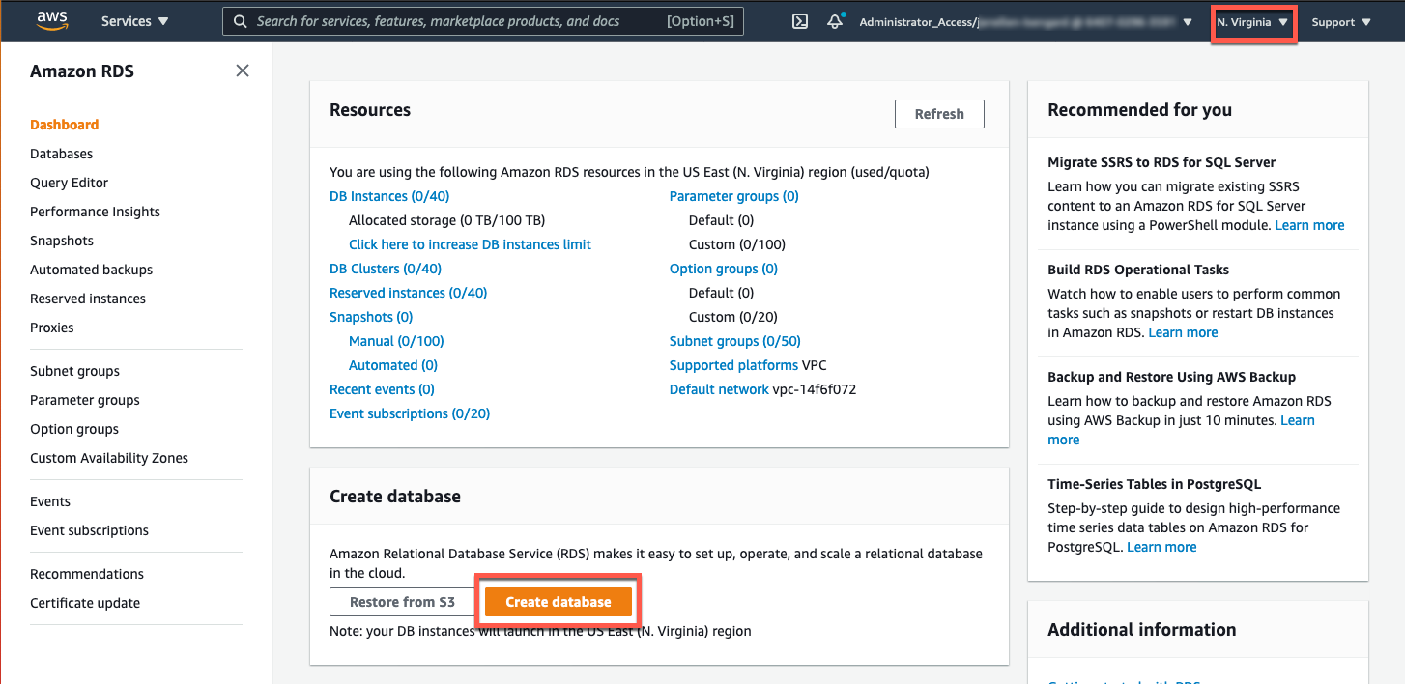This screenshot has height=684, width=1405.
Task: Go to Parameter groups in sidebar
Action: [85, 400]
